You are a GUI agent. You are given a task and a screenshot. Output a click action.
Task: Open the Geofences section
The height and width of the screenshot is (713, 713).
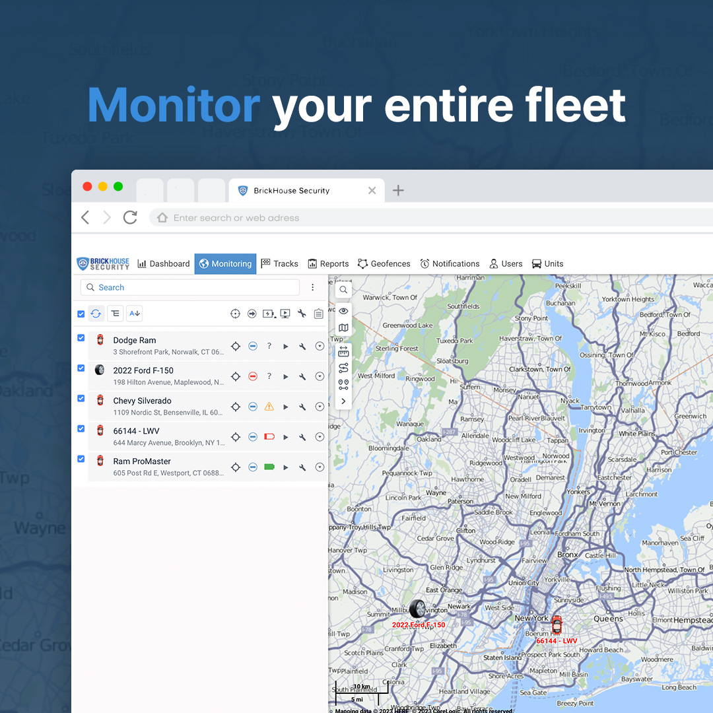[x=384, y=263]
